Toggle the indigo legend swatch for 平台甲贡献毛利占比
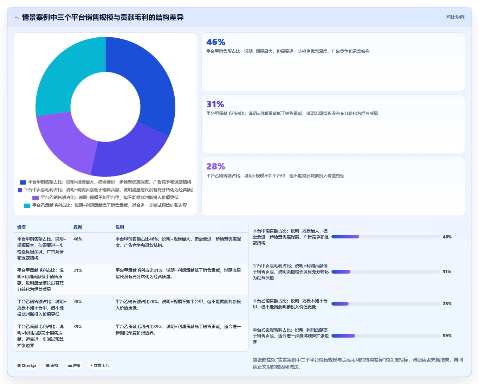Screen dimensions: 479x384 20,190
